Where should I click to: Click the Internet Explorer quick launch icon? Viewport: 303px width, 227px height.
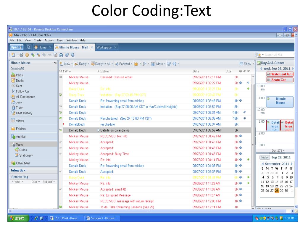[36, 218]
